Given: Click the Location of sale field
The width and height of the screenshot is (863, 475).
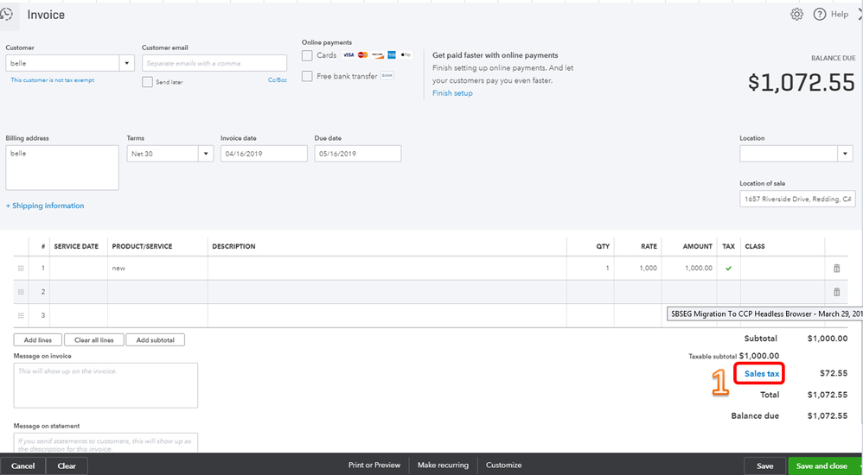Looking at the screenshot, I should [x=797, y=199].
